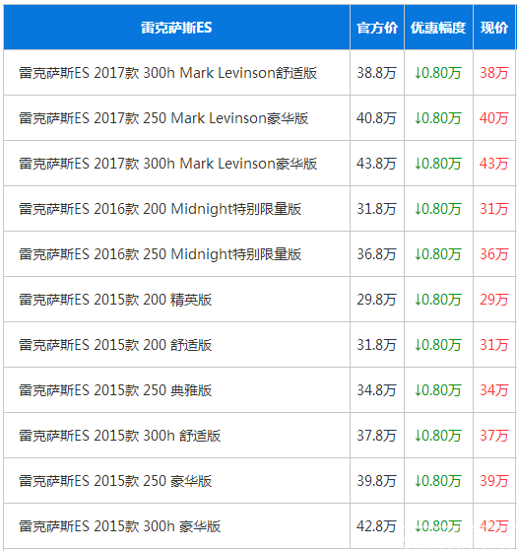Select 2017款 250 Mark Levinson豪华版 model name
The width and height of the screenshot is (517, 551).
coord(163,118)
